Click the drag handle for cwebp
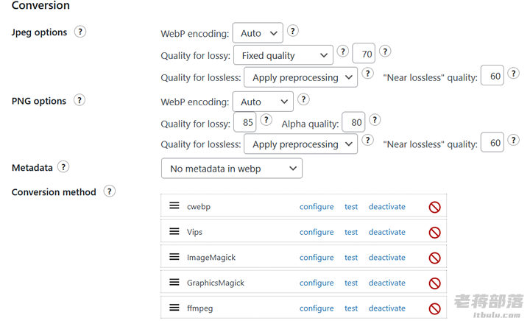The image size is (530, 321). click(x=174, y=205)
